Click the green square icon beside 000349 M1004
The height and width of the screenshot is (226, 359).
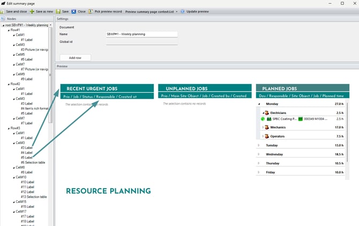coord(301,119)
